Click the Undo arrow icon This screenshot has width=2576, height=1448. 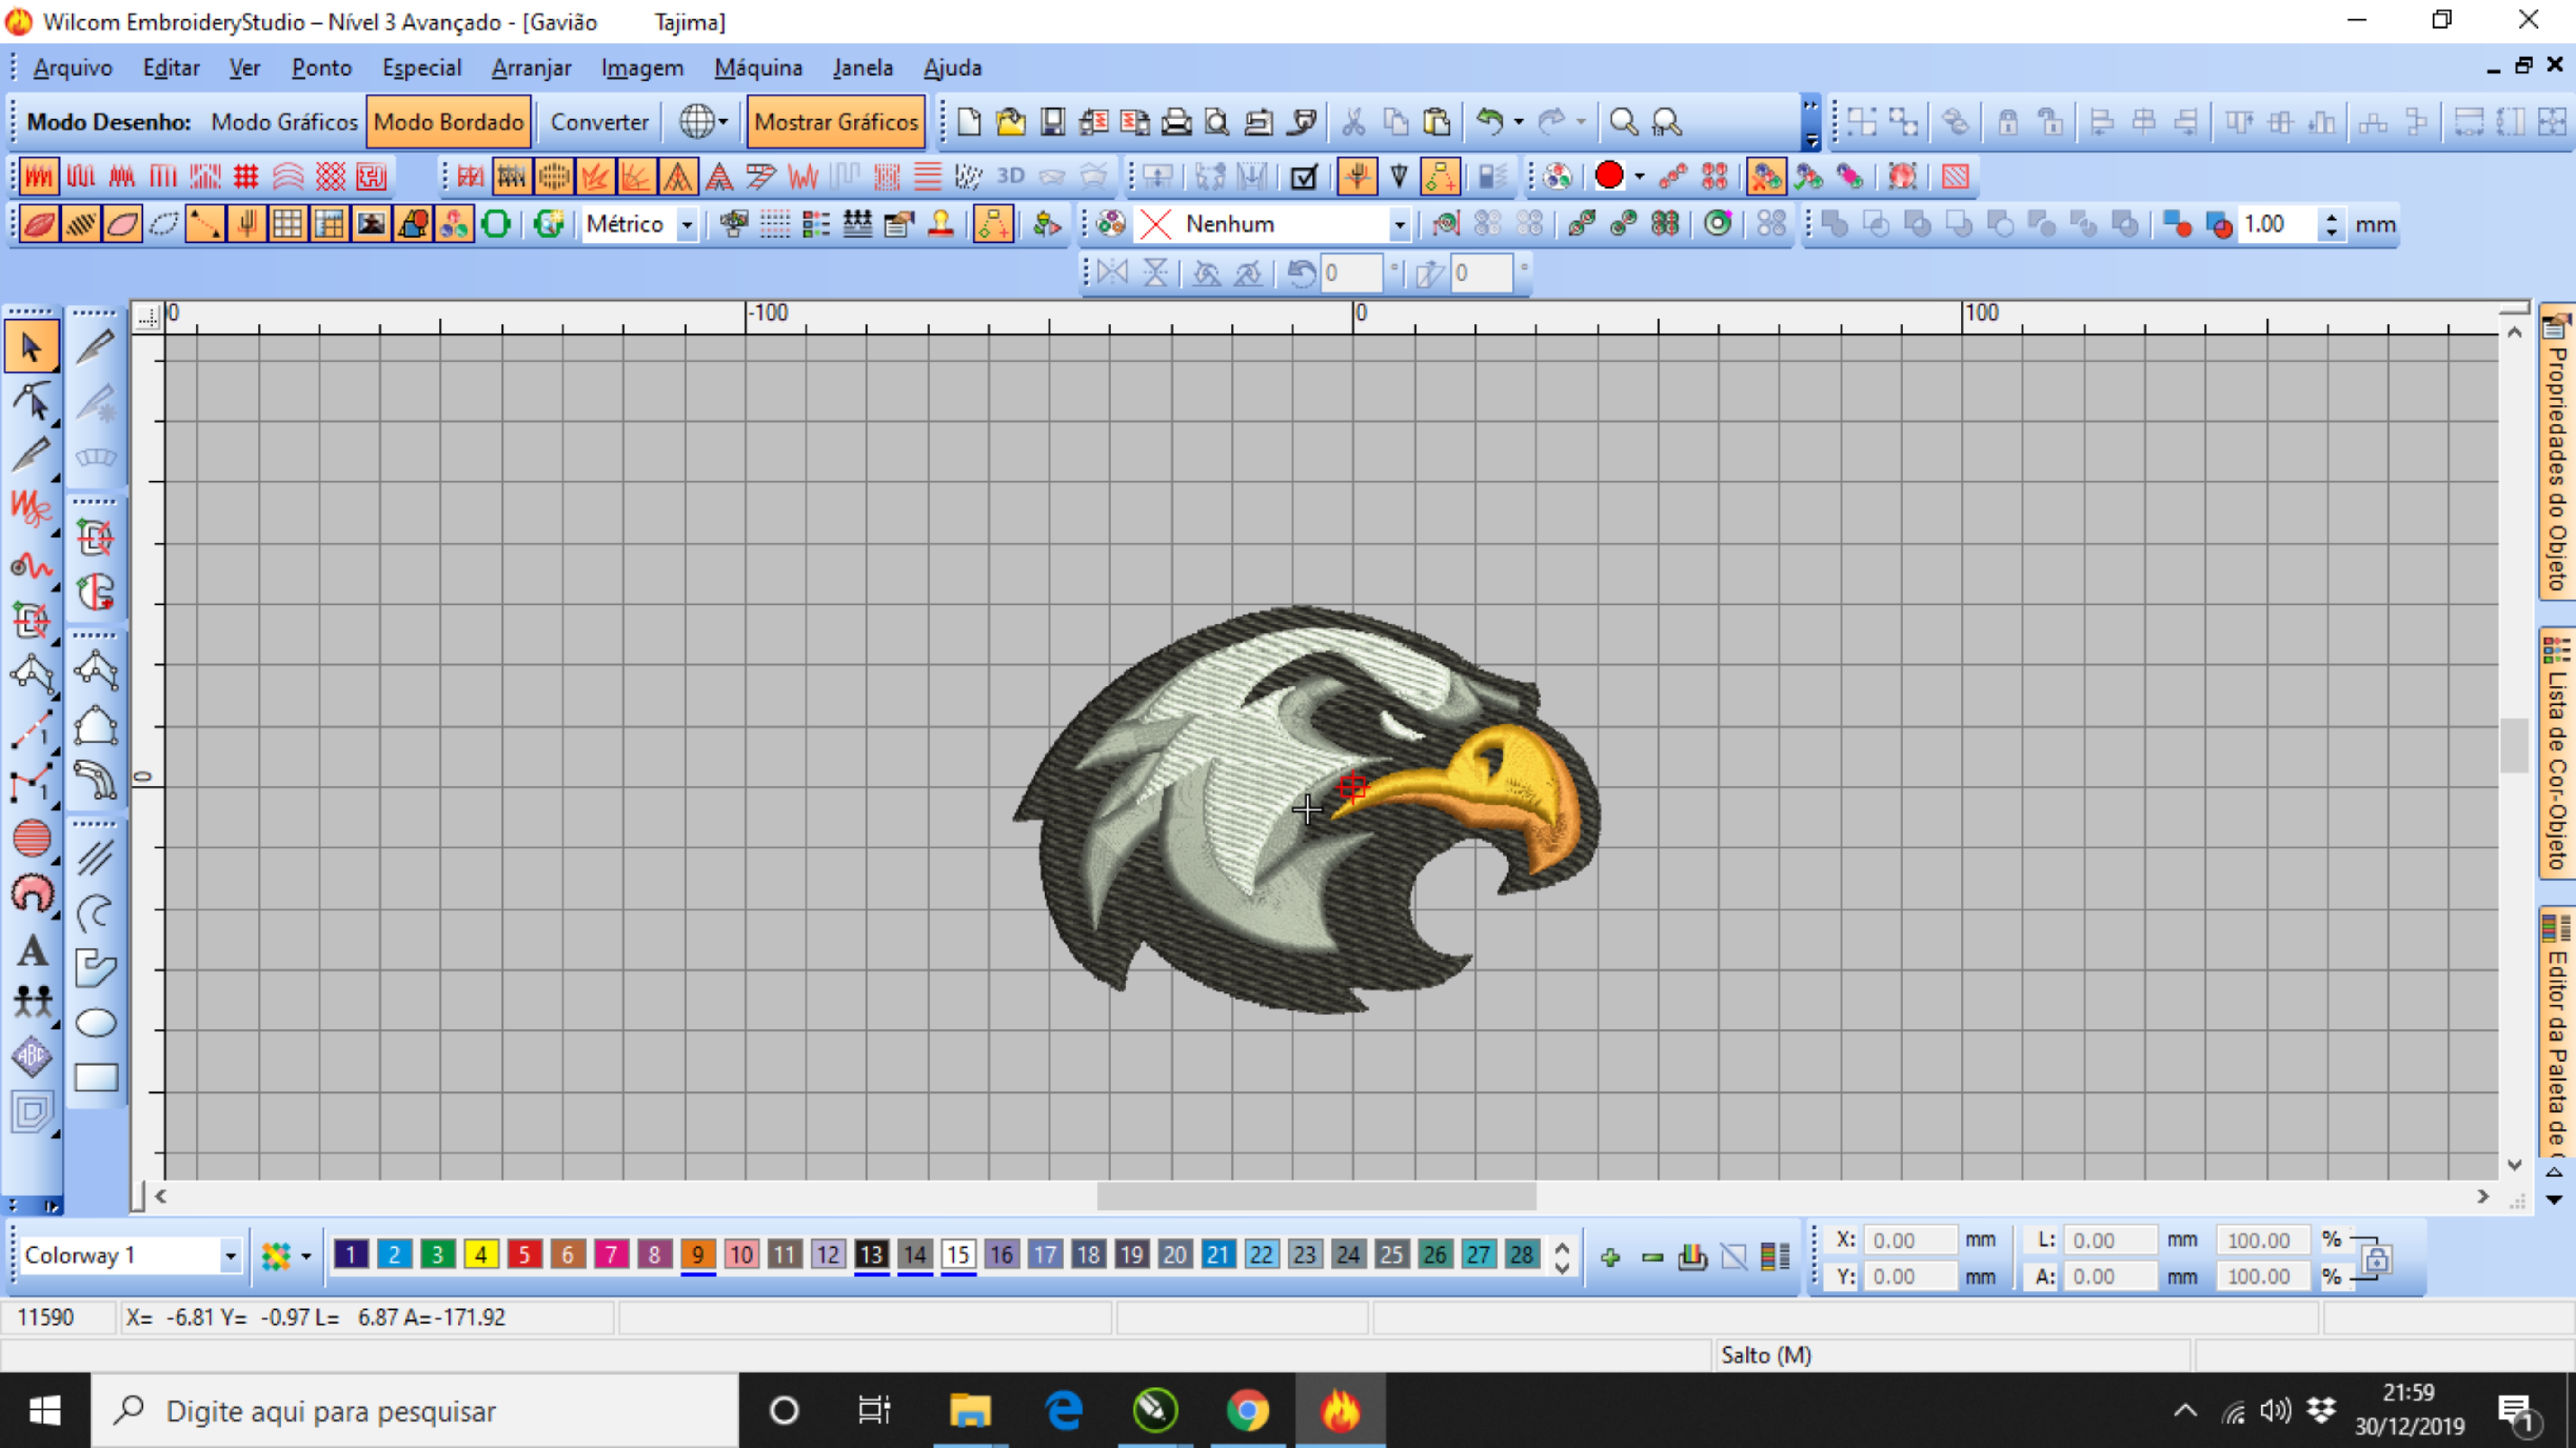tap(1490, 122)
